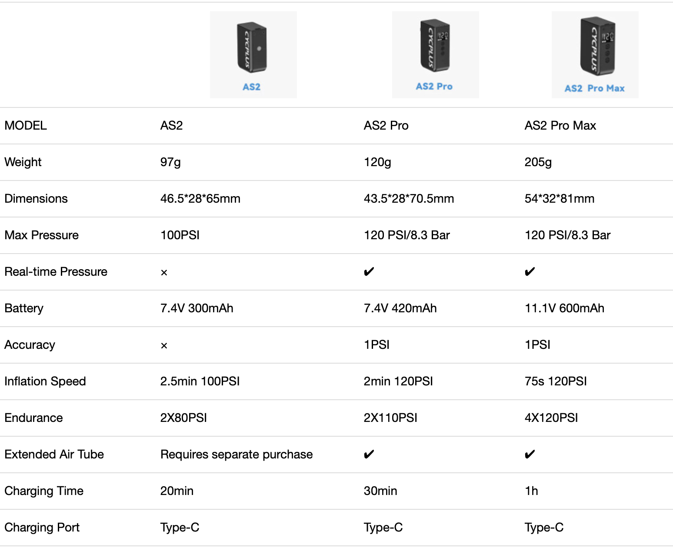The image size is (673, 555).
Task: Click the 11.1V 600mAh battery value
Action: (x=564, y=308)
